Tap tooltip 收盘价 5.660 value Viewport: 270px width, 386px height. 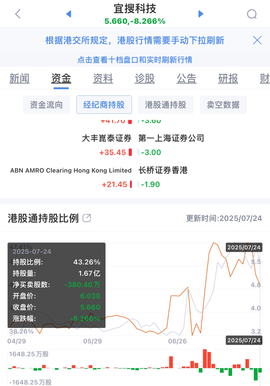click(90, 307)
